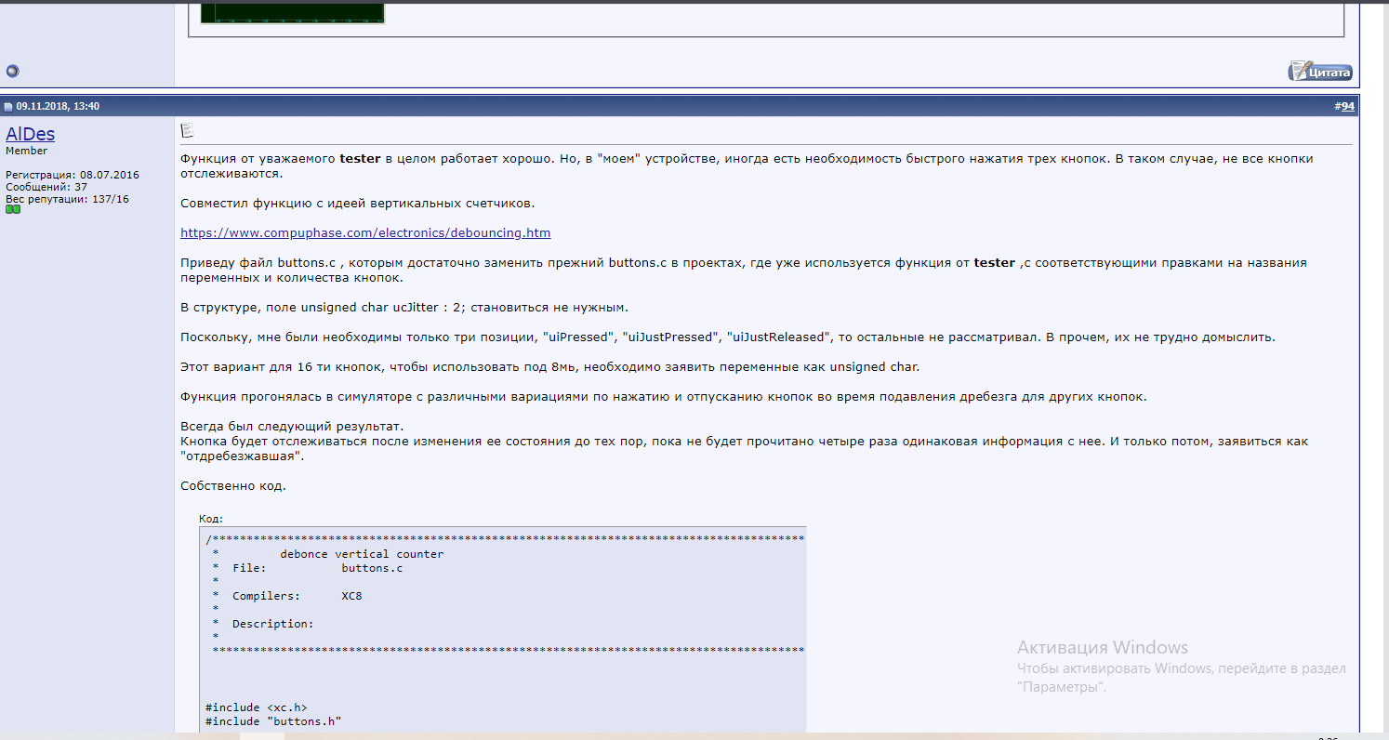Click 'Сообщений: 37' text
This screenshot has height=740, width=1389.
click(46, 187)
